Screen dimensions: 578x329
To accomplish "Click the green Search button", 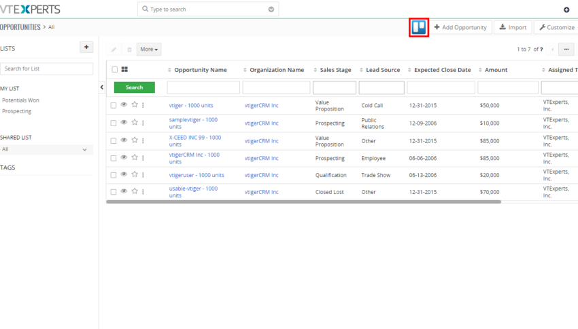I will (x=134, y=88).
